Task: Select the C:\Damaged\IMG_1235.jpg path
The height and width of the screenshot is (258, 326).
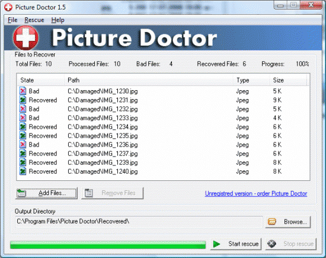Action: (103, 136)
